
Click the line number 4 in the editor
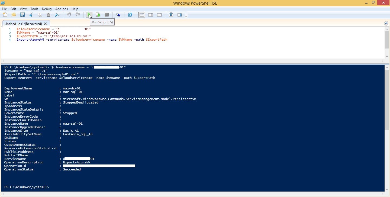(x=10, y=40)
